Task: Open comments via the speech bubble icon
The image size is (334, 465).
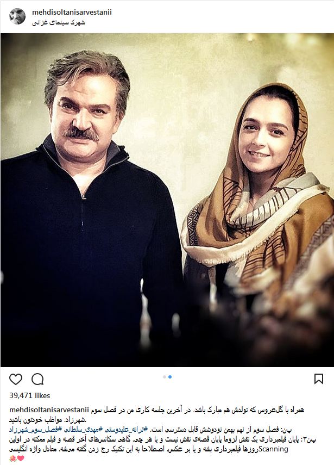Action: 37,379
